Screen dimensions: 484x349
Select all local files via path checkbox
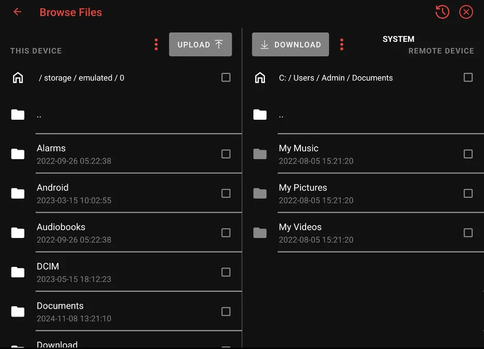226,77
